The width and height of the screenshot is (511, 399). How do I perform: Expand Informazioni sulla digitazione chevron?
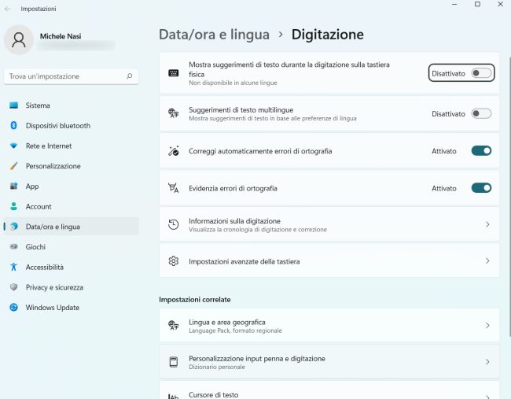click(487, 224)
